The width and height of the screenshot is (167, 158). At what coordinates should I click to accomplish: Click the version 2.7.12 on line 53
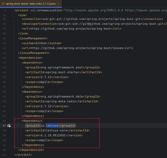click(x=46, y=106)
